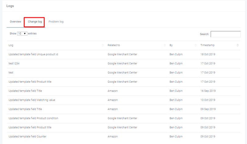Switch to the Overview tab
Image resolution: width=247 pixels, height=144 pixels.
[16, 22]
